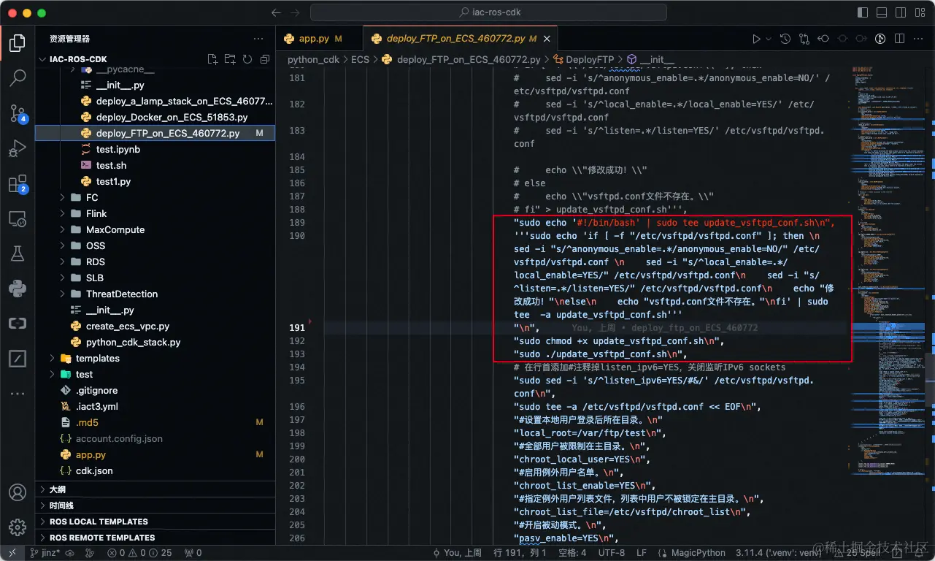935x561 pixels.
Task: Open file history timeline icon in editor toolbar
Action: (785, 39)
